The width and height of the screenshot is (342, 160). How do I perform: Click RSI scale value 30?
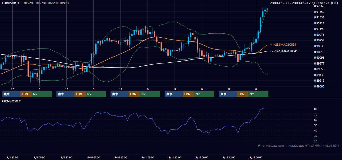(316, 136)
